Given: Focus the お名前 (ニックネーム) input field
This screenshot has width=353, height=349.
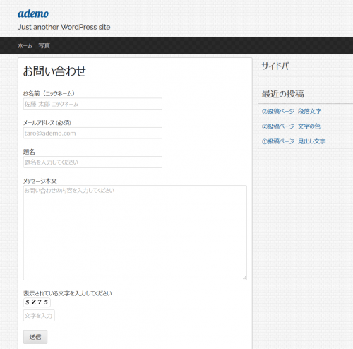Looking at the screenshot, I should pos(92,104).
